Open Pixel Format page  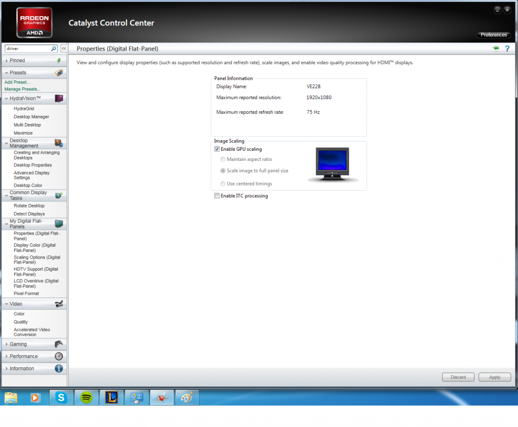point(26,293)
